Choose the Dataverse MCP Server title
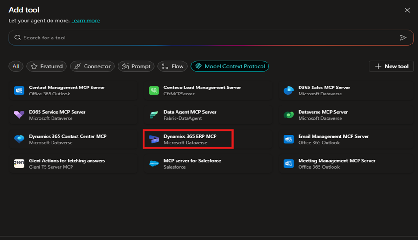Image resolution: width=418 pixels, height=240 pixels. coord(323,112)
